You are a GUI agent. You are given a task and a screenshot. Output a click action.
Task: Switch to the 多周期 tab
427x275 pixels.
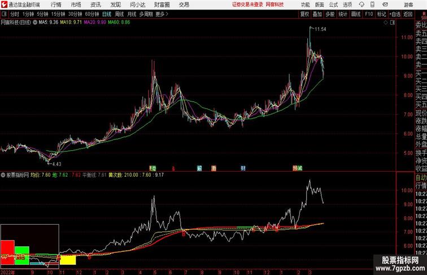[146, 14]
